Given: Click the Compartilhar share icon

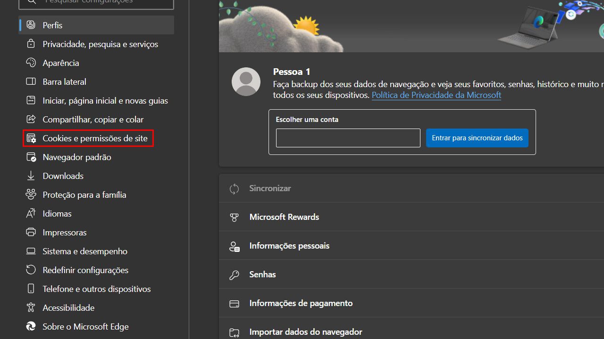Looking at the screenshot, I should pyautogui.click(x=31, y=119).
